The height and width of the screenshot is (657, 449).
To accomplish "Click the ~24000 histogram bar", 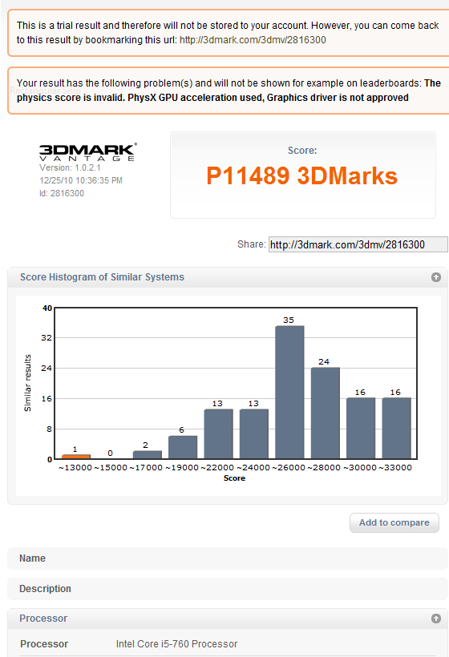I will [254, 434].
